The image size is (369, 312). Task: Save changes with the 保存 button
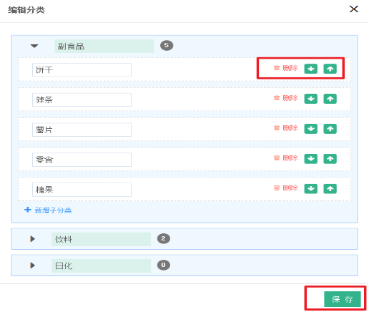(x=343, y=299)
